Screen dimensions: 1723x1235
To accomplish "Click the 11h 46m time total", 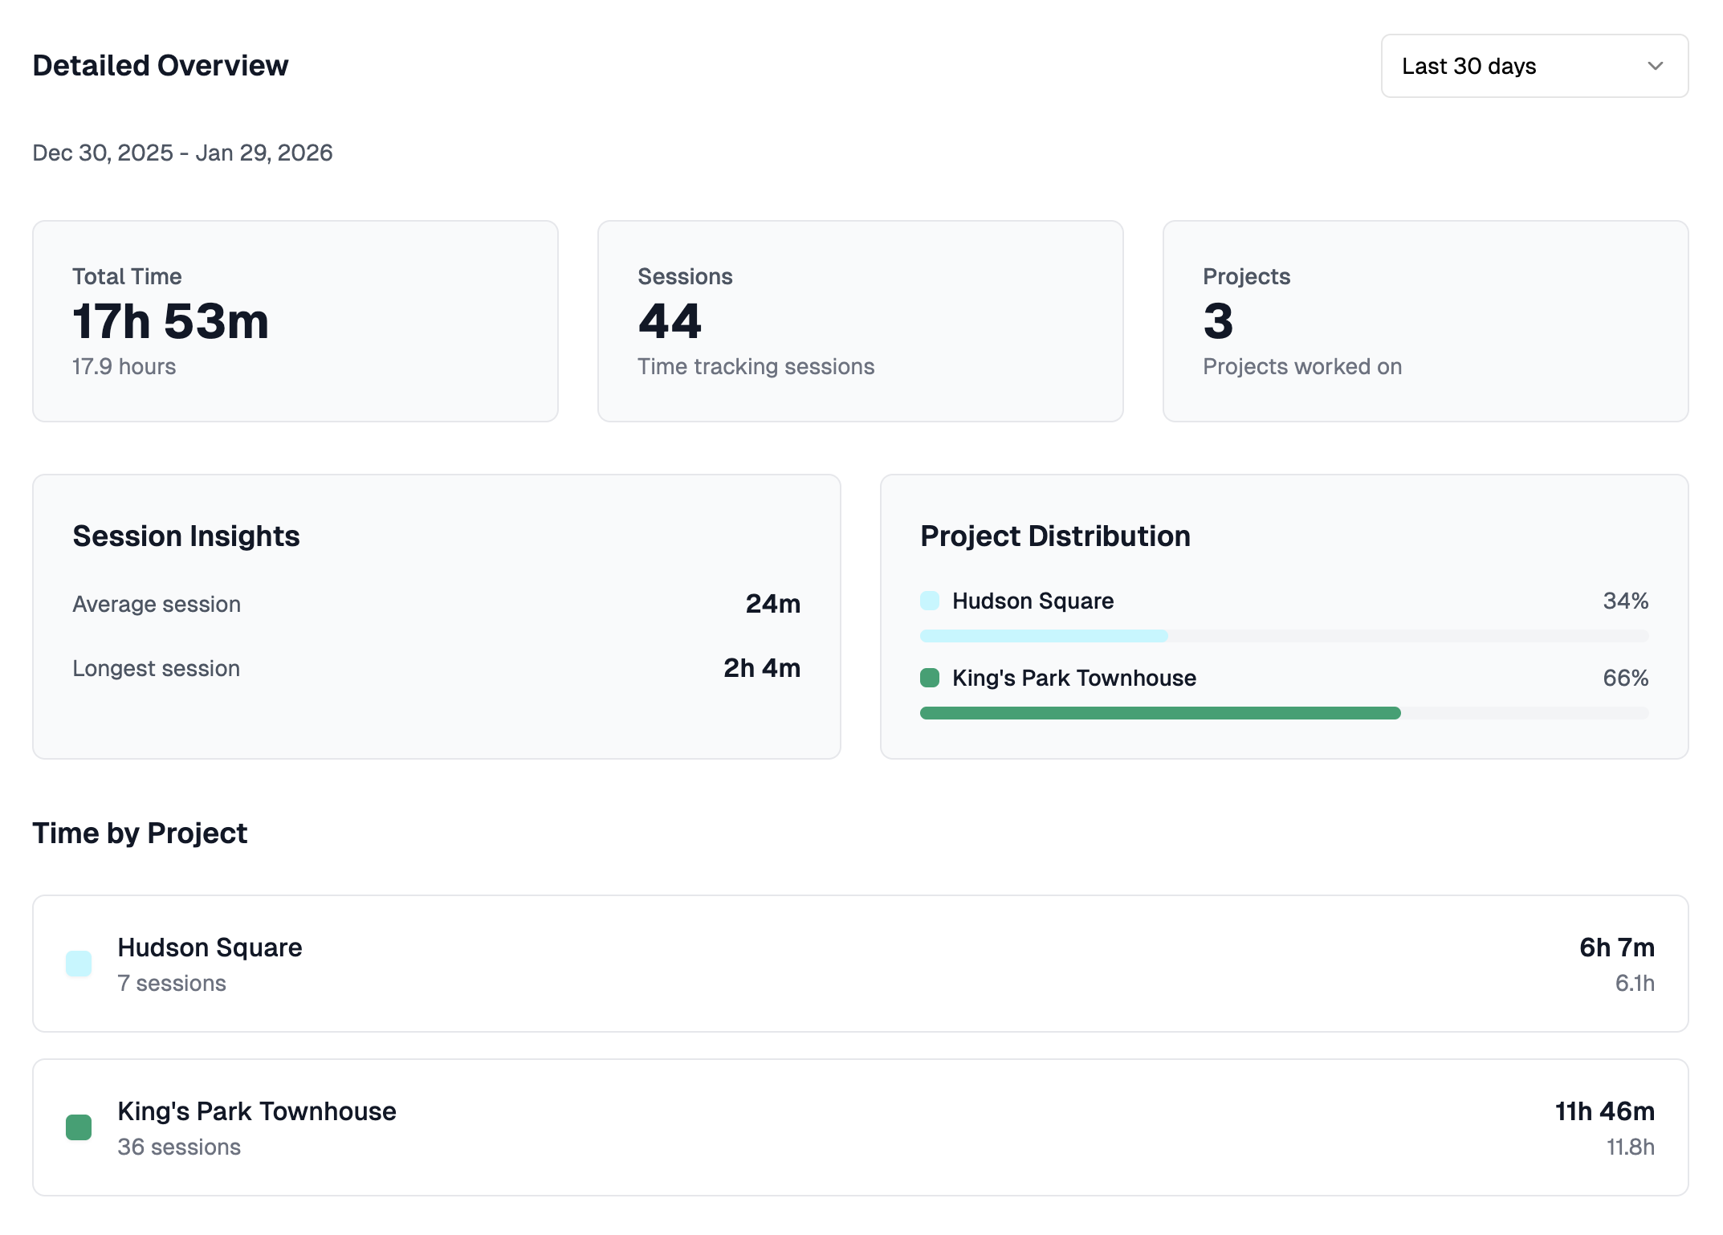I will [1604, 1111].
